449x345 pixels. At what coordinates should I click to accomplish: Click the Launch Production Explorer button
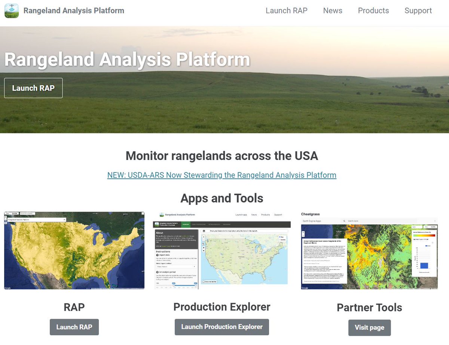pyautogui.click(x=222, y=327)
